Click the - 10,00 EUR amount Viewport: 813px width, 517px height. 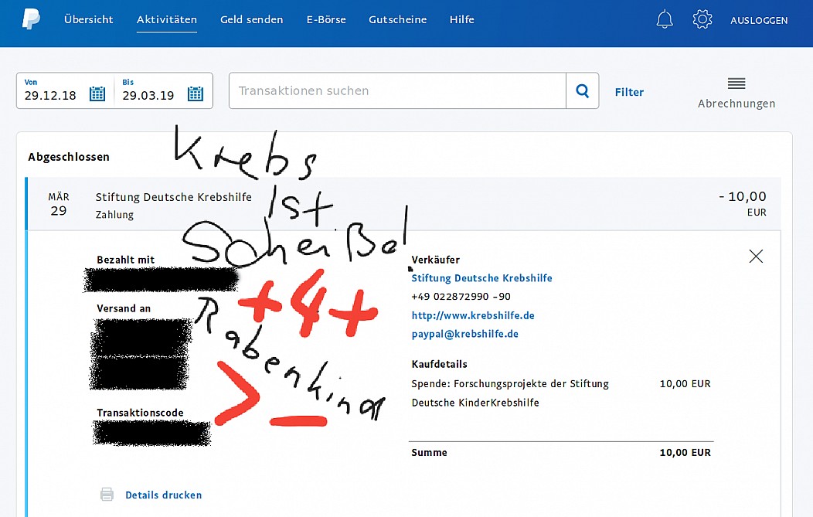pos(742,203)
